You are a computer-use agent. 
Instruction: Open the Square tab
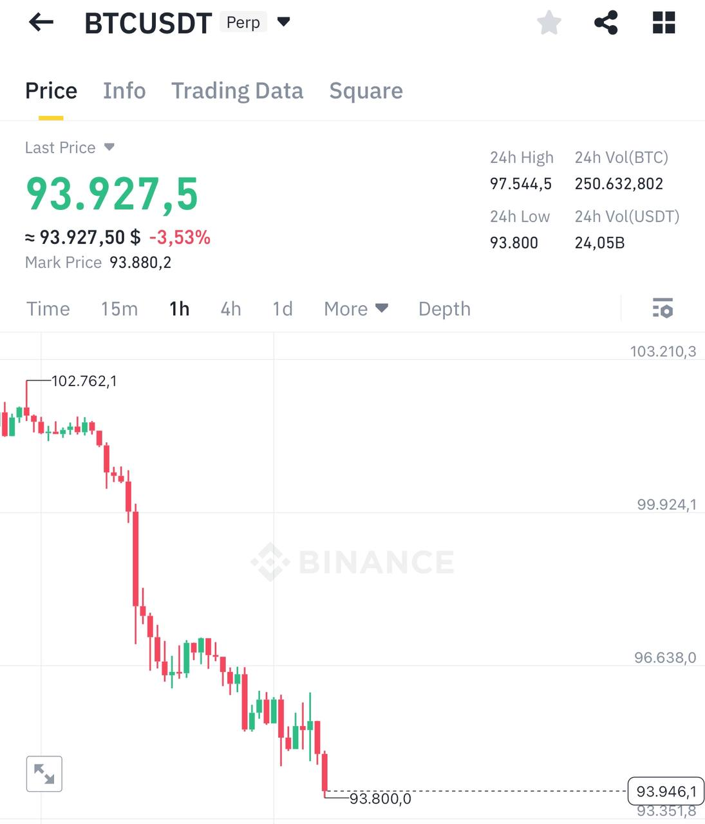coord(366,91)
